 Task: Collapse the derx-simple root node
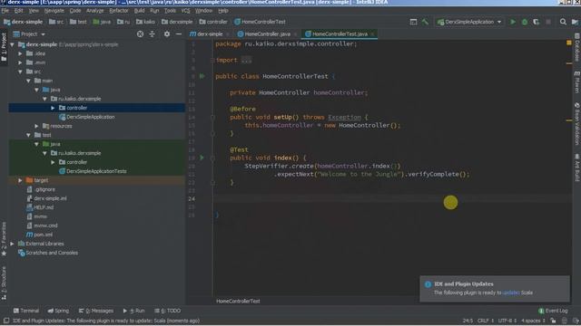pos(12,44)
